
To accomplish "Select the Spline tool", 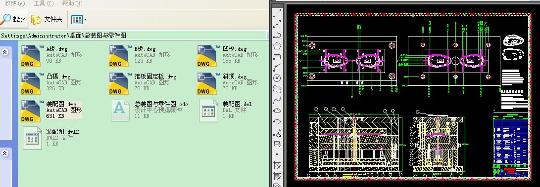I will (277, 100).
